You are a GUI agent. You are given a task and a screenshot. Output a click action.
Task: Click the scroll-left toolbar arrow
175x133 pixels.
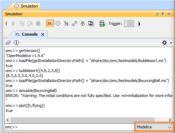pos(6,24)
